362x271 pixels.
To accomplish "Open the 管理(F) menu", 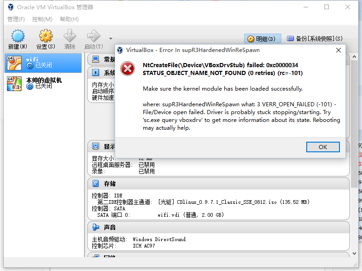I will click(16, 19).
